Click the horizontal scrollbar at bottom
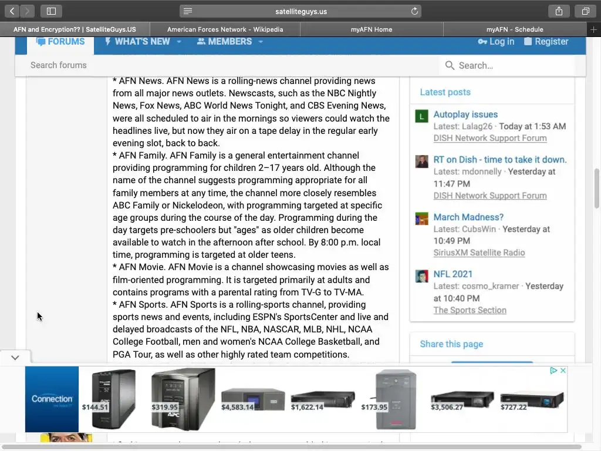601x451 pixels. [291, 447]
